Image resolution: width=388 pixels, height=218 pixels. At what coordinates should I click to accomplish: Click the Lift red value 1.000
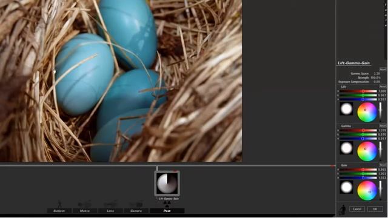tap(383, 91)
